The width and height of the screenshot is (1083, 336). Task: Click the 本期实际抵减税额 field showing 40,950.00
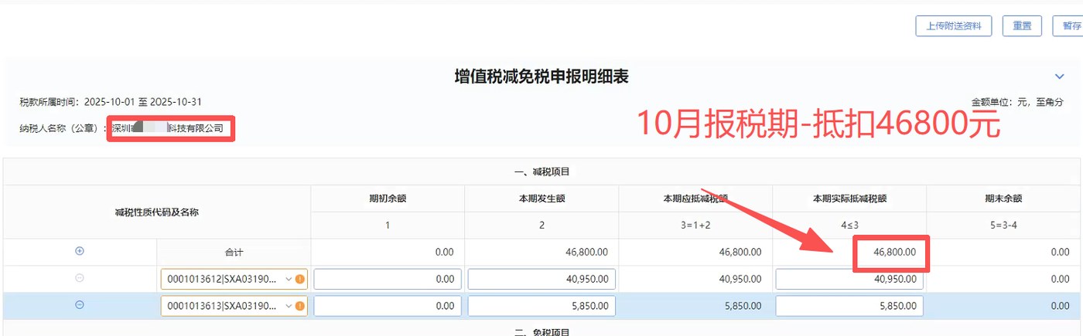coord(849,279)
